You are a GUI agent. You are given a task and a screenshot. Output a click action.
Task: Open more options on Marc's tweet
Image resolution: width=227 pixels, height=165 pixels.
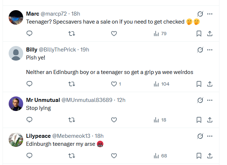click(210, 14)
